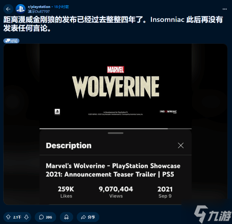Click the 2021 Sep 9 date
This screenshot has height=224, width=232.
pos(165,192)
